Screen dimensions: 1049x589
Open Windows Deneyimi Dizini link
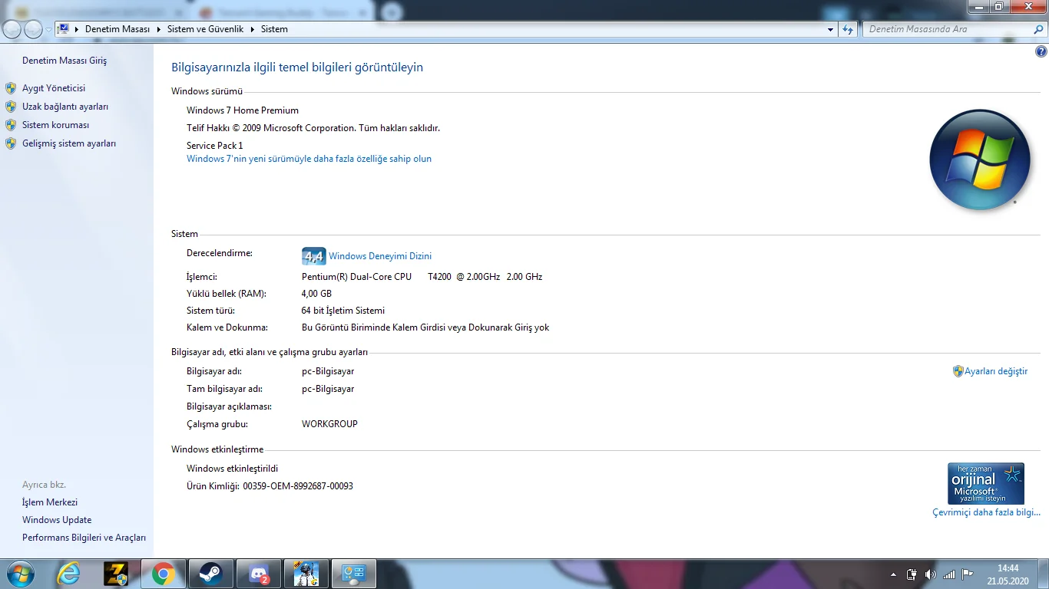(x=380, y=256)
